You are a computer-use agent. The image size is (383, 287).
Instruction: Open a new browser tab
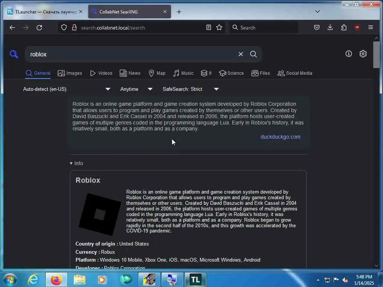(x=179, y=12)
